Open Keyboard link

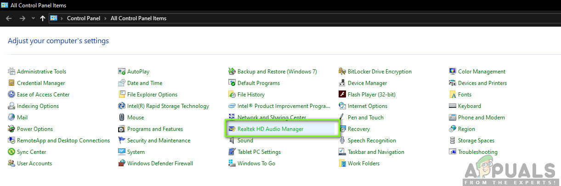pyautogui.click(x=470, y=106)
